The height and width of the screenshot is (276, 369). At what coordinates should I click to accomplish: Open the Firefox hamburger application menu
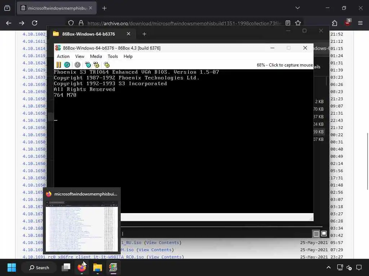(x=360, y=23)
